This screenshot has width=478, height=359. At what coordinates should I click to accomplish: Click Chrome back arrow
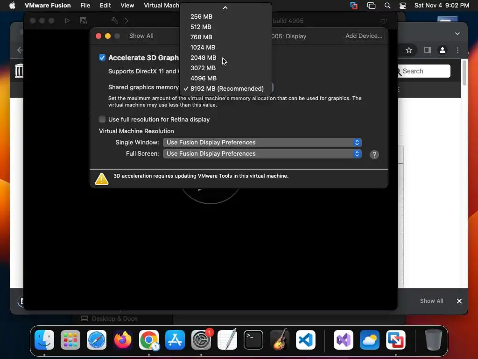tap(20, 50)
